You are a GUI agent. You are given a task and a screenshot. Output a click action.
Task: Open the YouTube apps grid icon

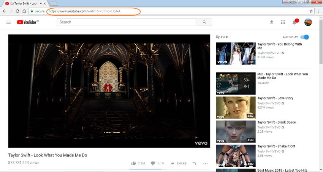(283, 22)
